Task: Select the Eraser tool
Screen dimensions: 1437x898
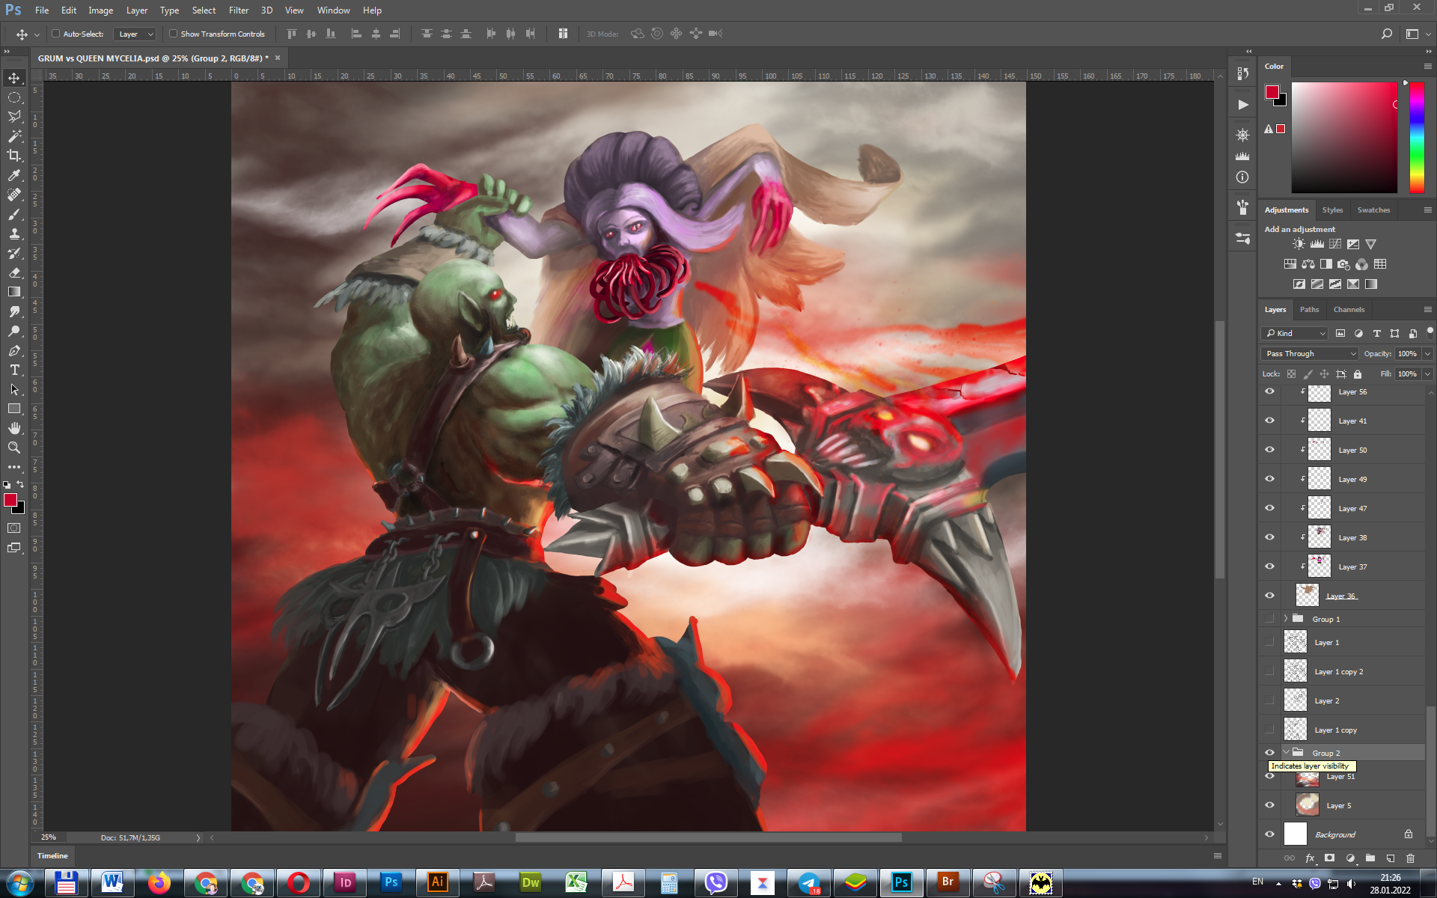Action: pos(14,272)
